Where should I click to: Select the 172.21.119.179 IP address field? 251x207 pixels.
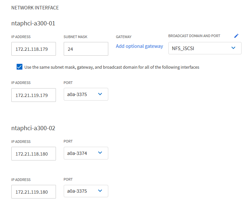click(33, 95)
